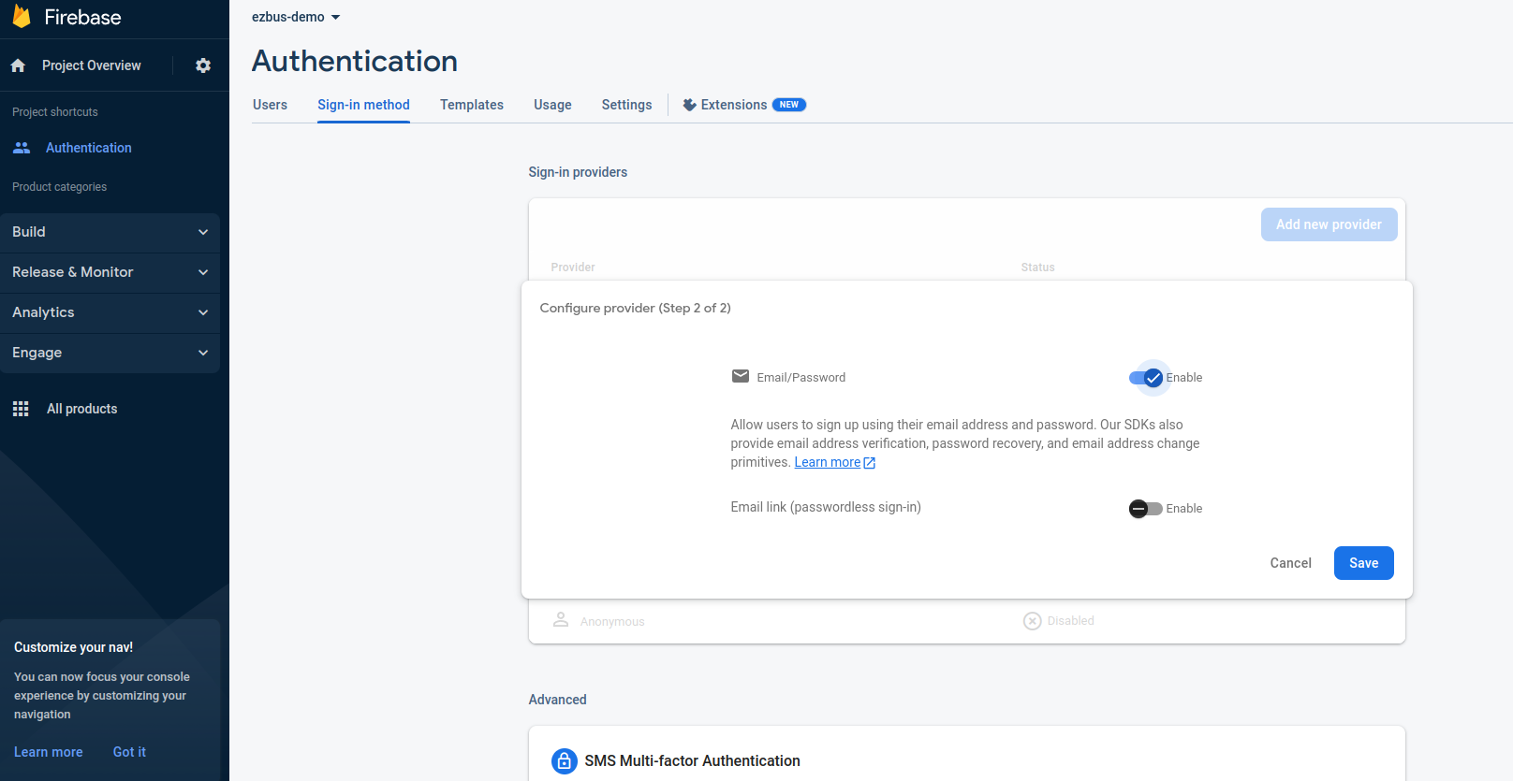Expand the Release & Monitor category
The height and width of the screenshot is (781, 1513).
click(x=110, y=272)
